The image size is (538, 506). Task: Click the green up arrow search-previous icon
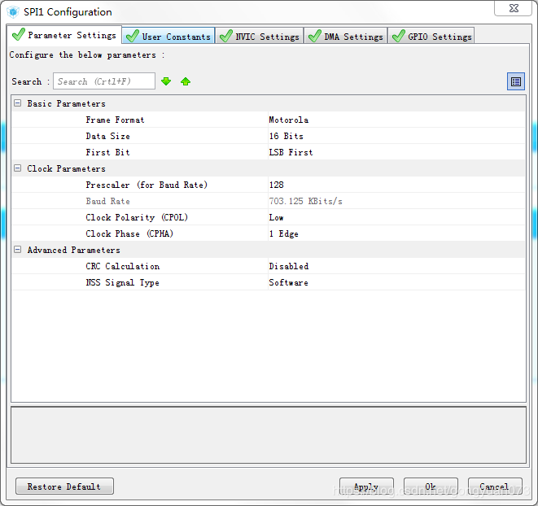[x=186, y=81]
